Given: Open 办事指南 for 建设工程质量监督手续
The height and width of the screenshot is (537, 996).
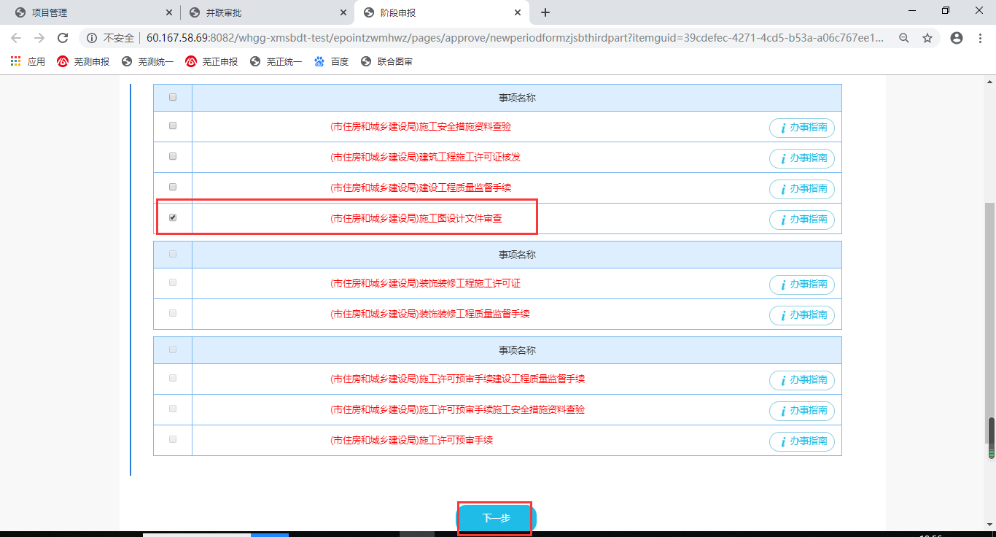Looking at the screenshot, I should [x=802, y=189].
